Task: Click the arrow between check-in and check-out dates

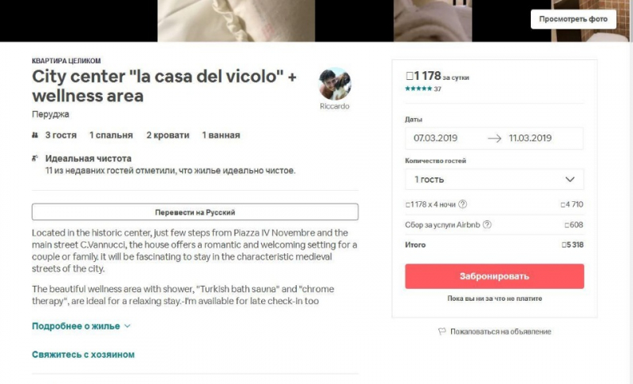Action: point(495,139)
